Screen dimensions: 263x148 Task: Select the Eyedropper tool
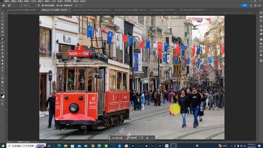pos(2,35)
